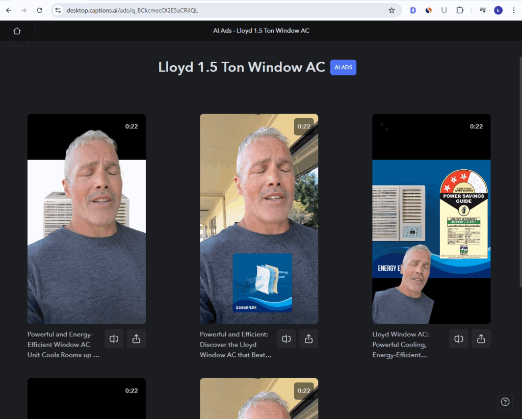Open the media control playlist icon
The width and height of the screenshot is (522, 419).
pos(483,10)
